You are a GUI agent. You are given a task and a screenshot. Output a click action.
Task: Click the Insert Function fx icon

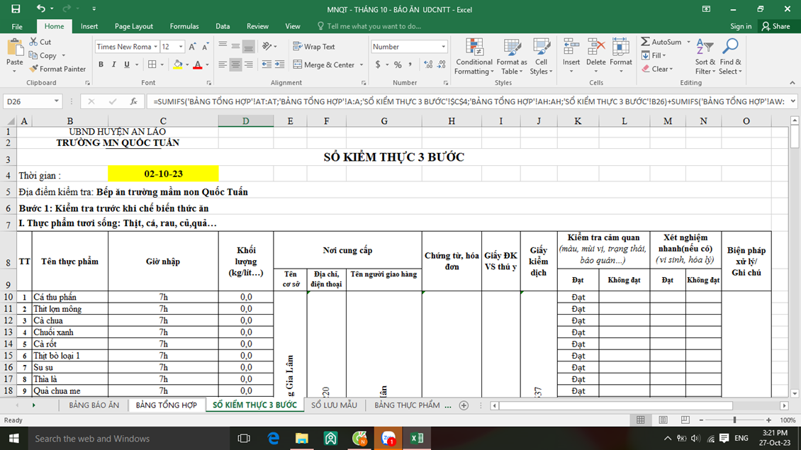133,102
